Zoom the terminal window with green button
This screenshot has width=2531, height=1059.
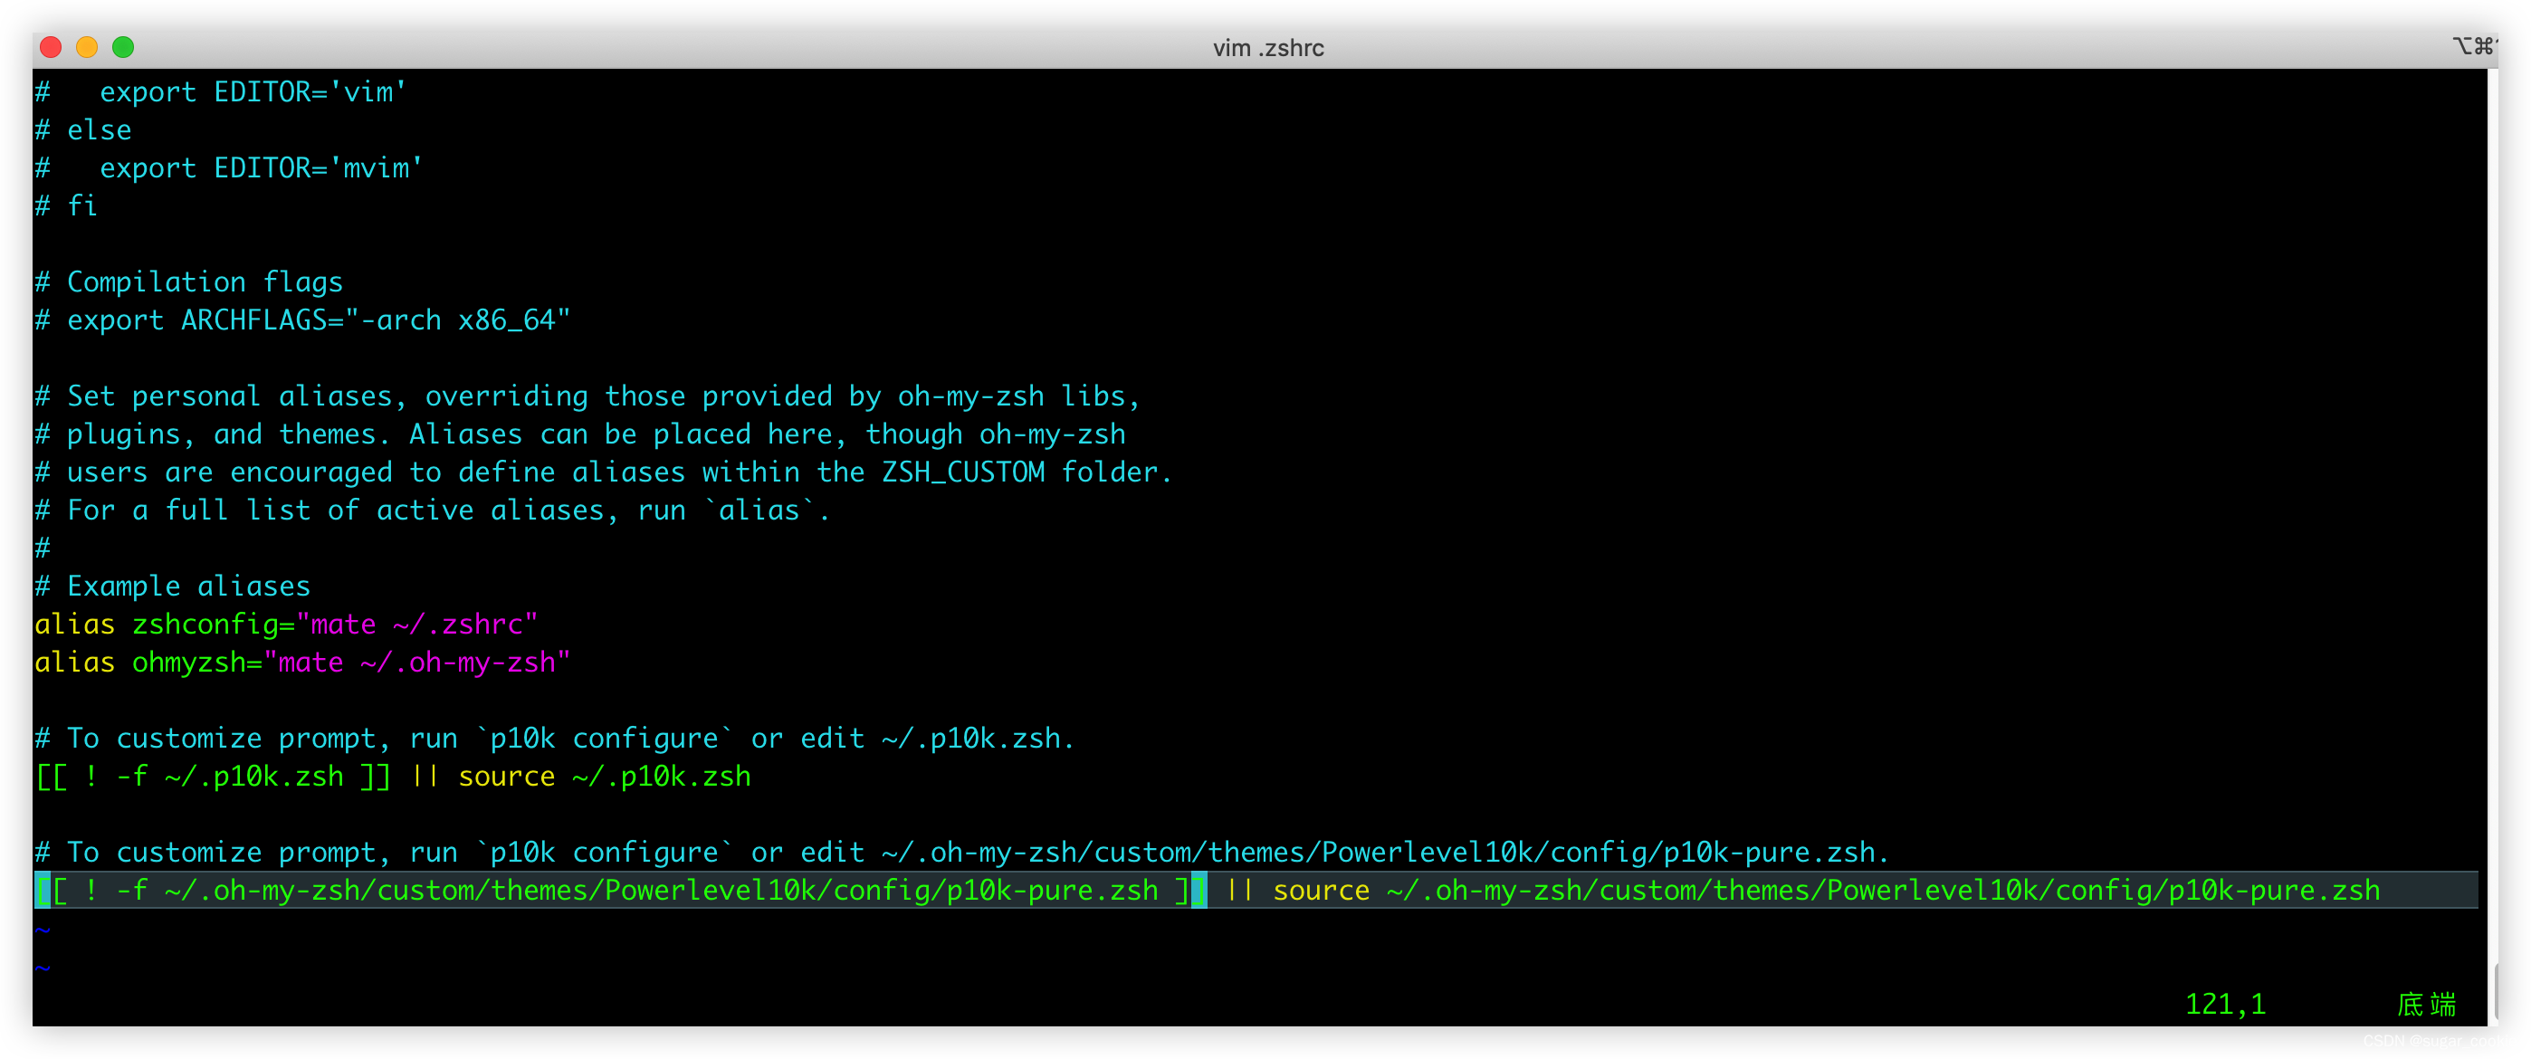point(123,46)
